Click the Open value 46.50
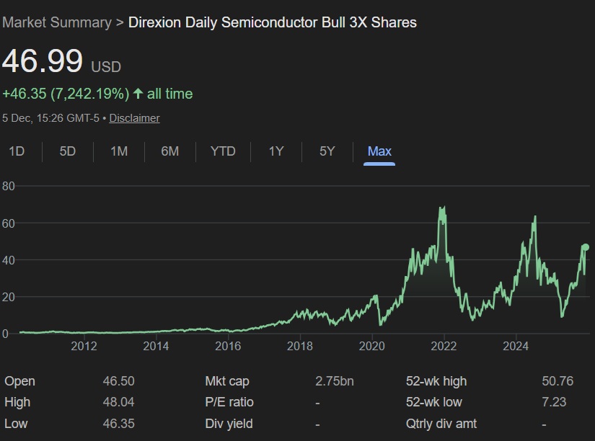The height and width of the screenshot is (441, 595). 118,381
